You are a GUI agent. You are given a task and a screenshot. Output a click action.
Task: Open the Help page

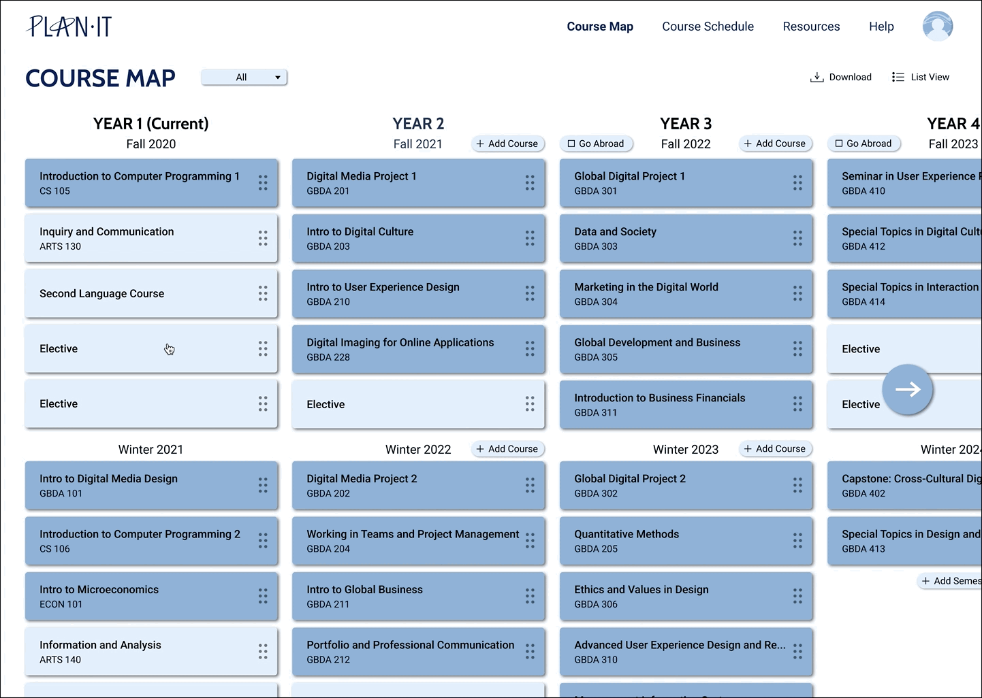(881, 27)
